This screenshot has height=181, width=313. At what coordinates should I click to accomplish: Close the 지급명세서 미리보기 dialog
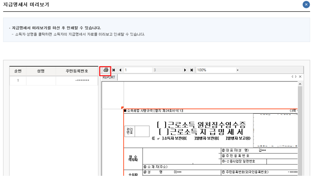click(x=306, y=4)
